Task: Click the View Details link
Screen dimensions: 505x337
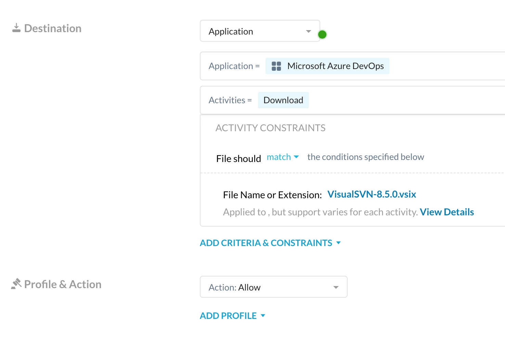Action: (446, 212)
